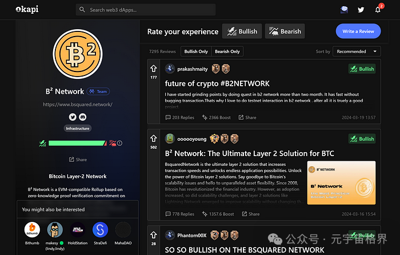Rate experience as Bullish
This screenshot has width=400, height=255.
tap(242, 31)
